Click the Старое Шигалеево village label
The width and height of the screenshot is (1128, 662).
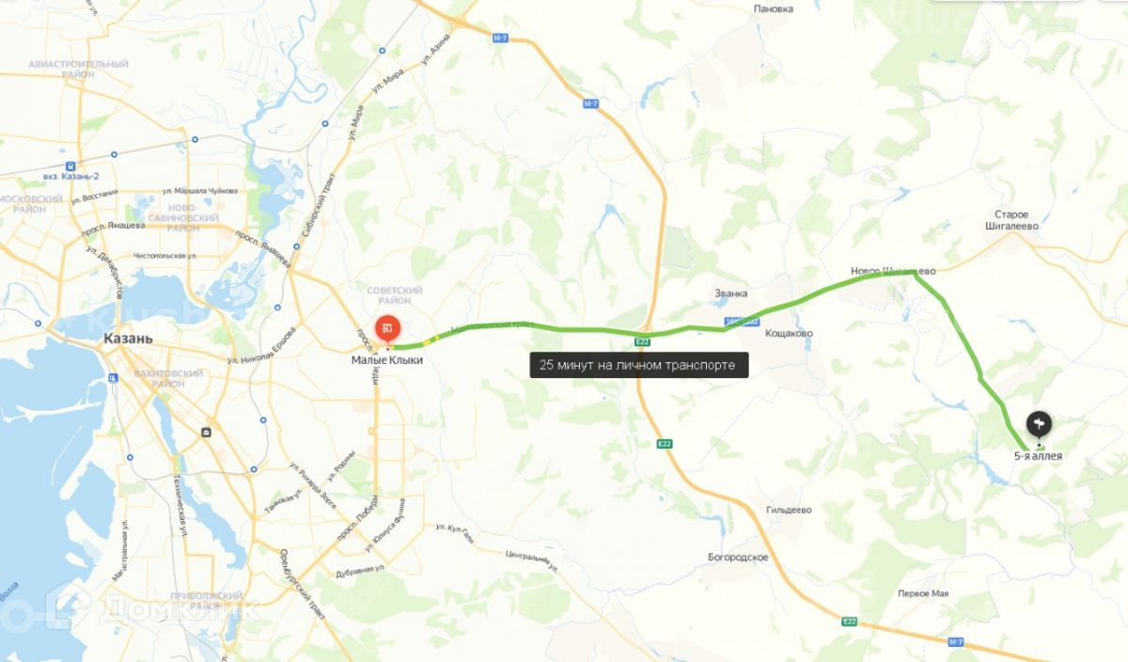1012,221
